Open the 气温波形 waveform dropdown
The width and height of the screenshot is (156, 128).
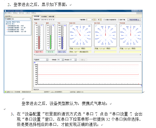[47, 60]
